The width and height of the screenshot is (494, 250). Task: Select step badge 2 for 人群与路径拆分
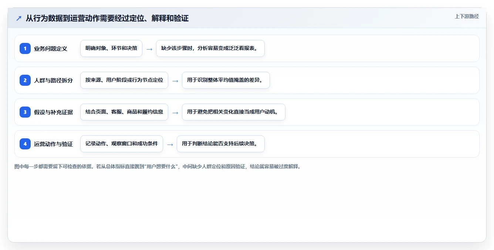click(x=25, y=80)
